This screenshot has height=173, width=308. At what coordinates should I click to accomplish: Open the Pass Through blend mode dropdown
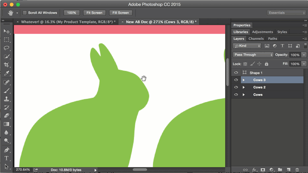(253, 55)
